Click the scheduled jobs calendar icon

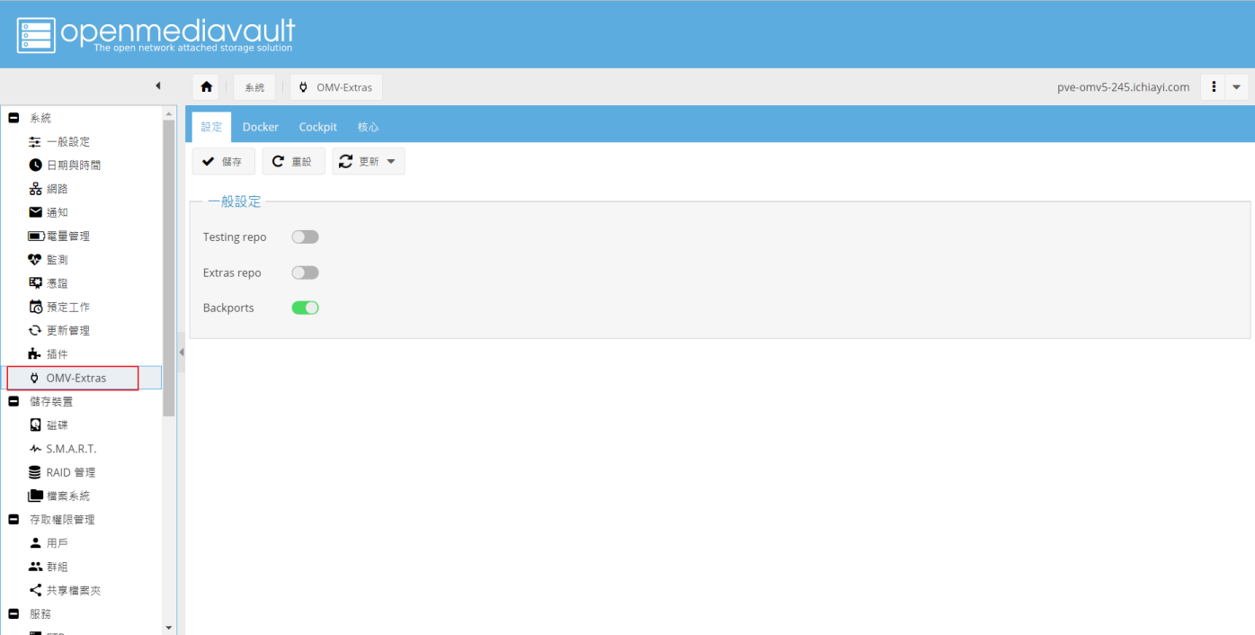(x=35, y=307)
